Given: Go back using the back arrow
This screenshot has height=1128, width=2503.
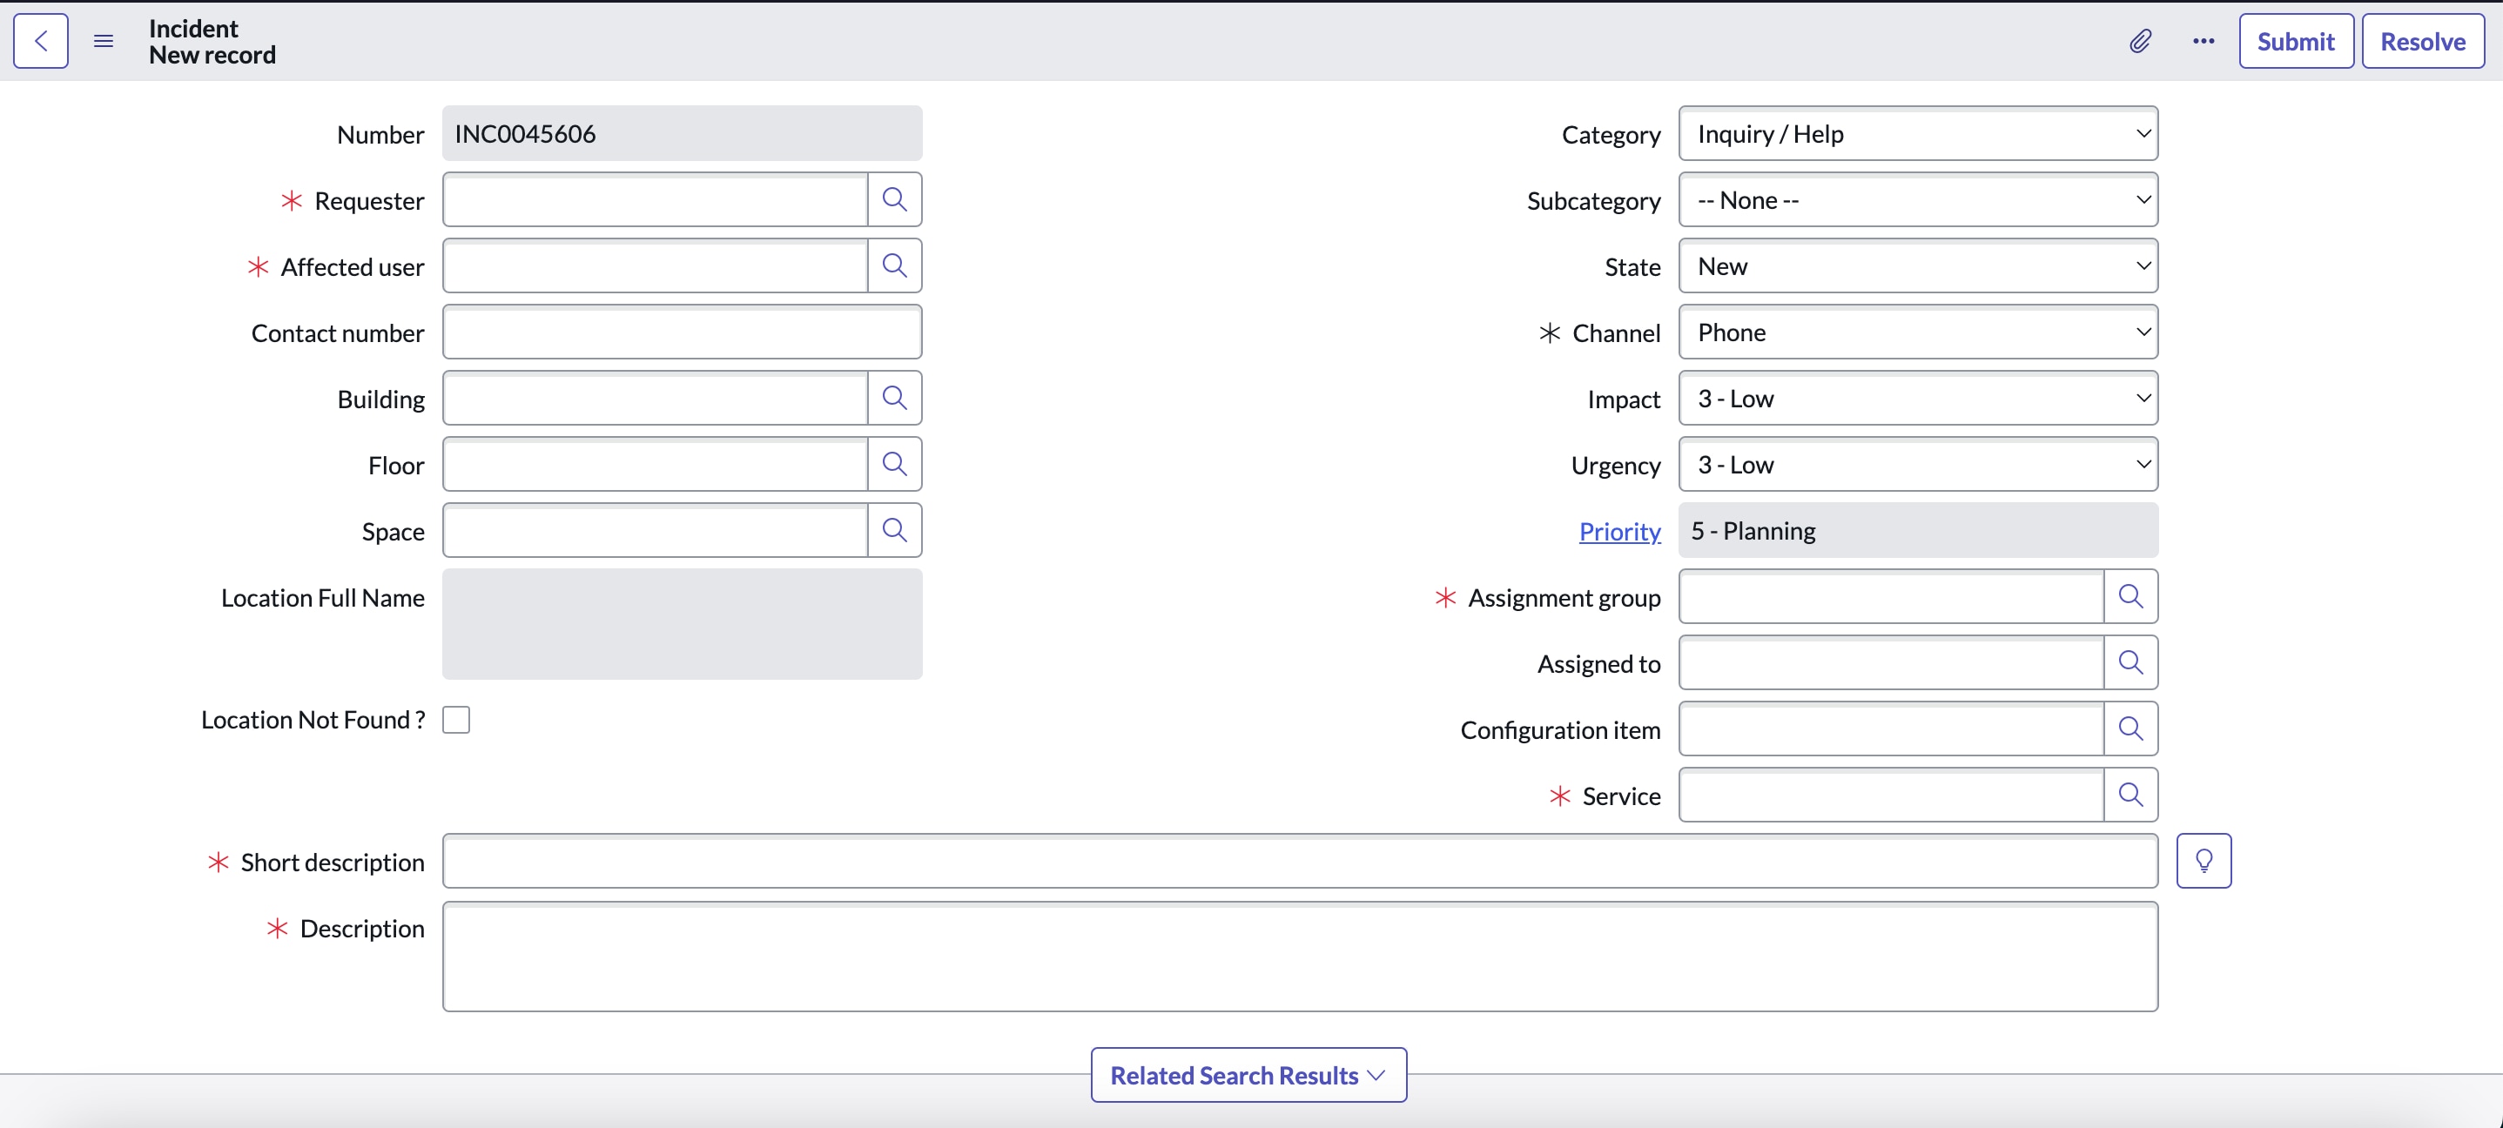Looking at the screenshot, I should (41, 41).
